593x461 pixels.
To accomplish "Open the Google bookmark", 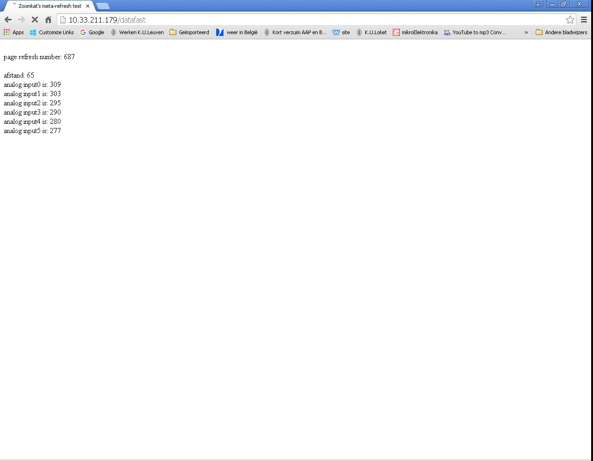I will (92, 32).
